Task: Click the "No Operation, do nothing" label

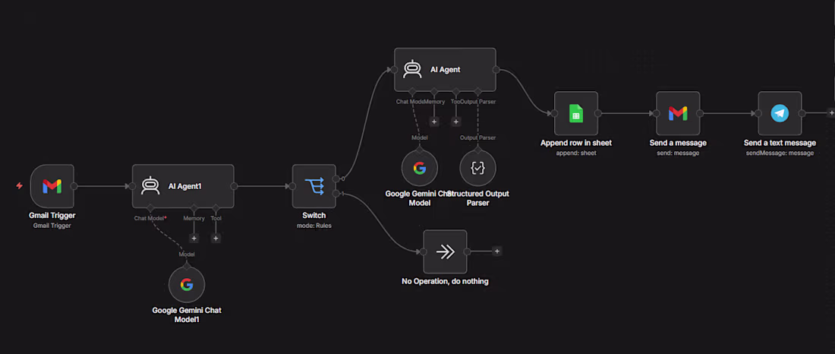Action: (x=445, y=281)
